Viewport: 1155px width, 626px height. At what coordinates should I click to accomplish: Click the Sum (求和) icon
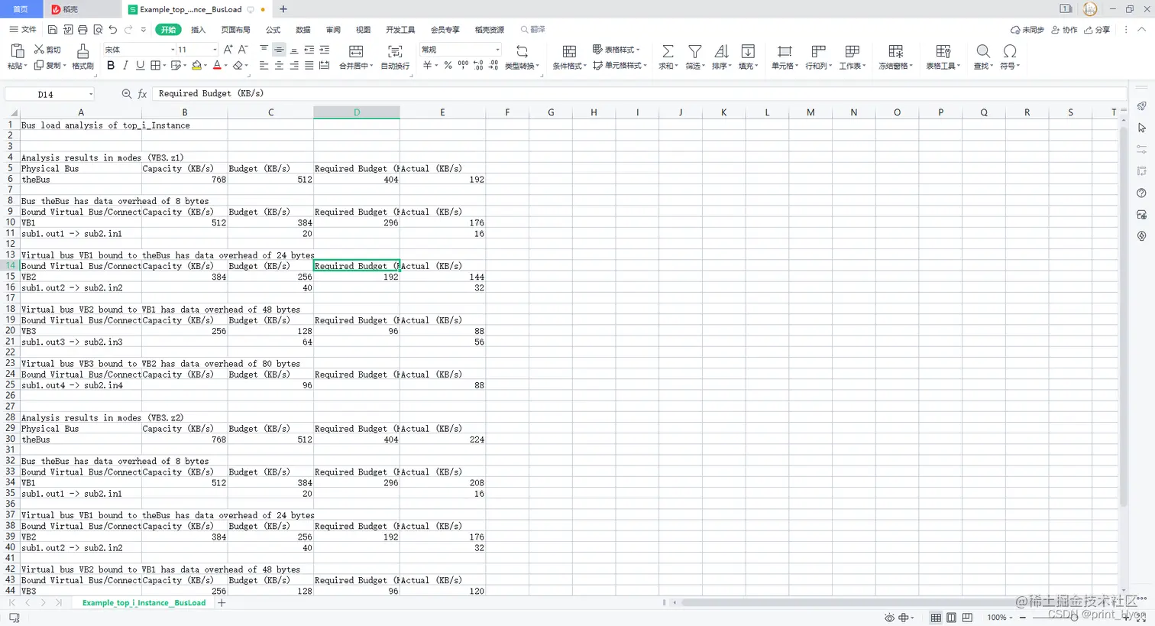[x=668, y=51]
